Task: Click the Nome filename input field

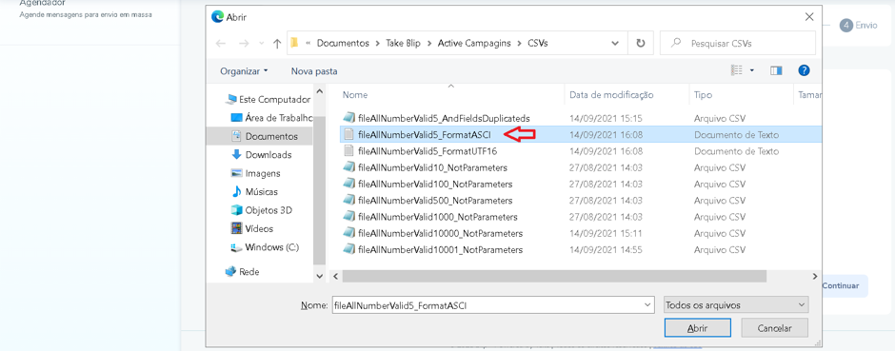Action: (x=492, y=305)
